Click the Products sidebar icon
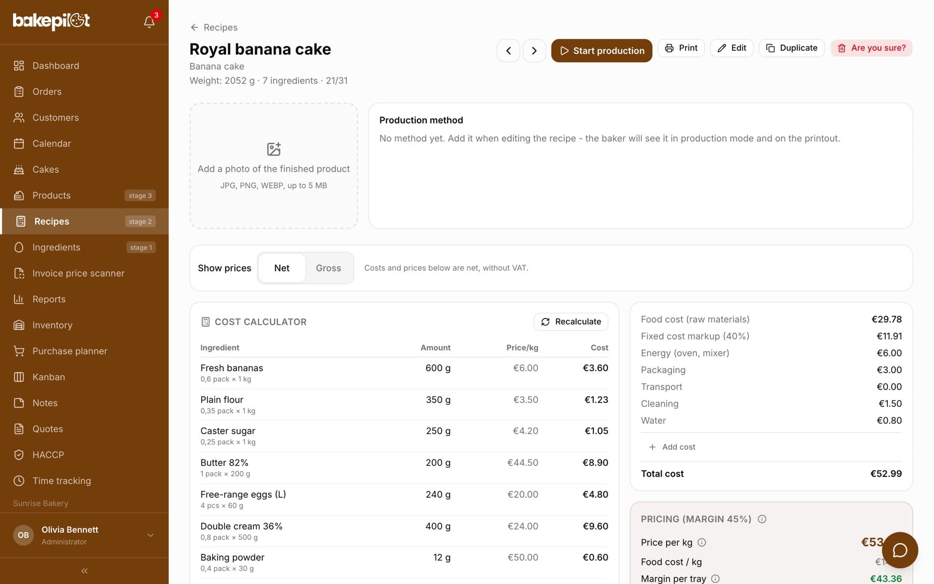The width and height of the screenshot is (934, 584). click(19, 195)
